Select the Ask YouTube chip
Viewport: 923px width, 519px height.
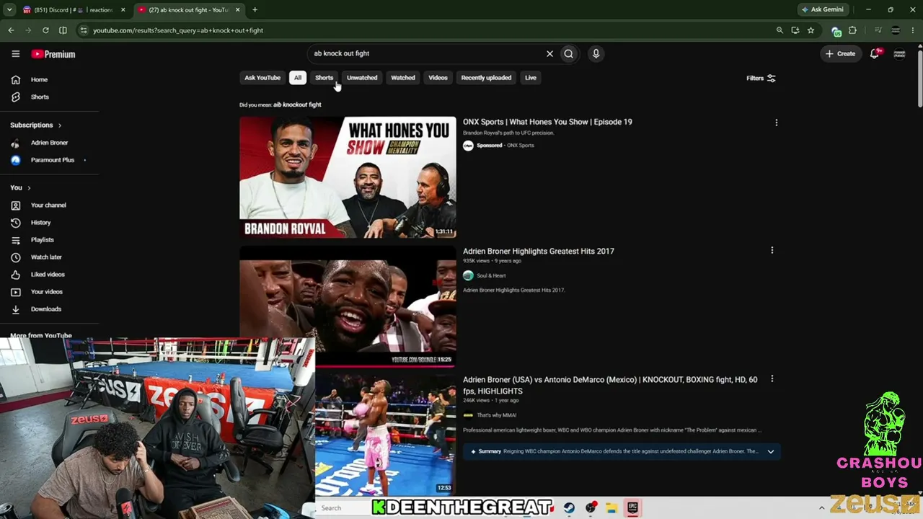262,78
